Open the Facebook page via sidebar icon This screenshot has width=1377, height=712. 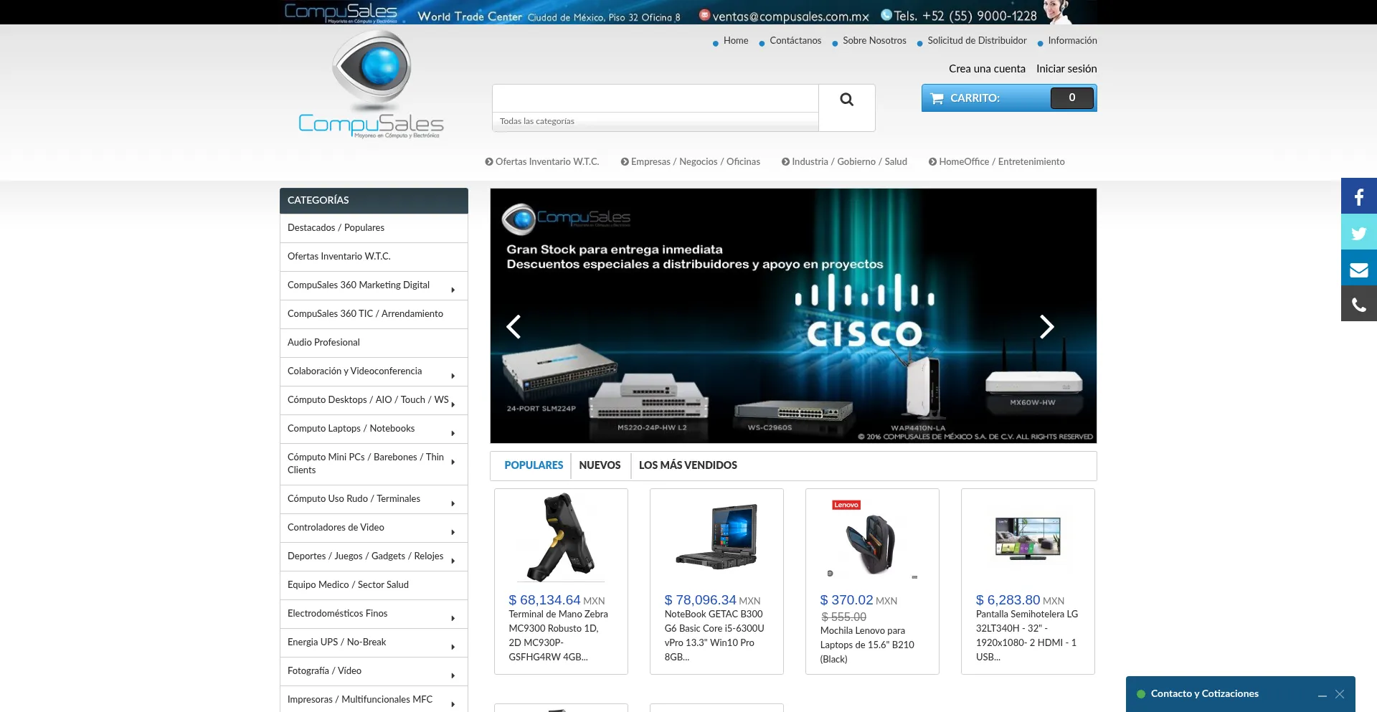coord(1358,195)
